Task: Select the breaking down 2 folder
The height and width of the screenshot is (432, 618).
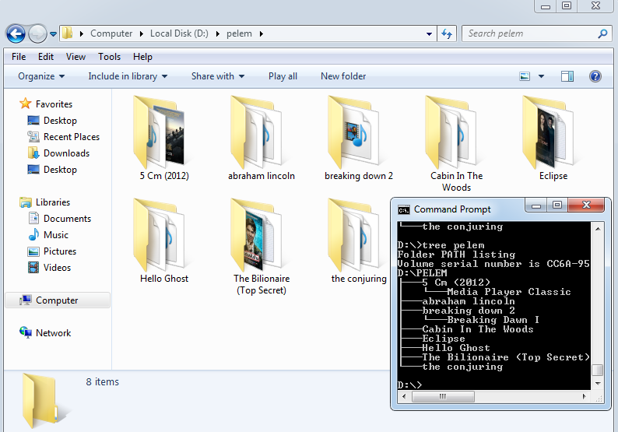Action: [x=359, y=138]
